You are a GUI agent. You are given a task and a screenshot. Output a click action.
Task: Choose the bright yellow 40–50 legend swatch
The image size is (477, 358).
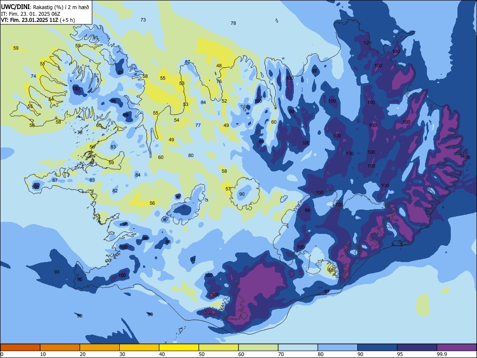[x=179, y=347]
